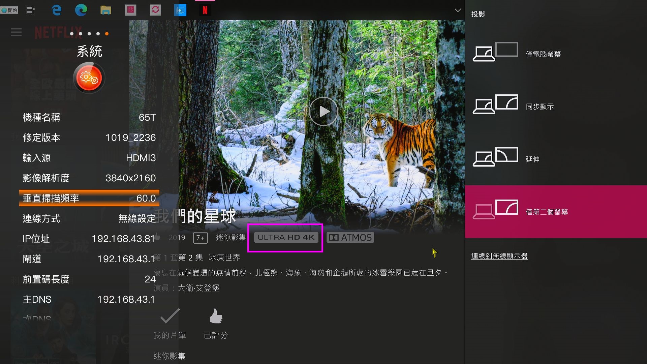The height and width of the screenshot is (364, 647).
Task: Launch new Microsoft Edge from taskbar
Action: (81, 10)
